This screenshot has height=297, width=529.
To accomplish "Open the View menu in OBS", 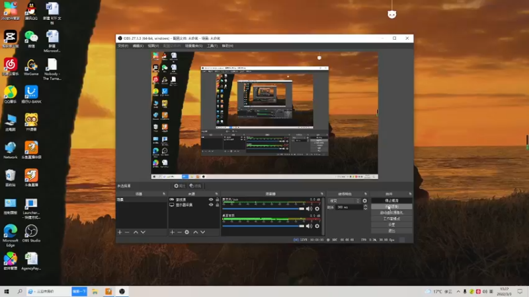I will pyautogui.click(x=153, y=46).
